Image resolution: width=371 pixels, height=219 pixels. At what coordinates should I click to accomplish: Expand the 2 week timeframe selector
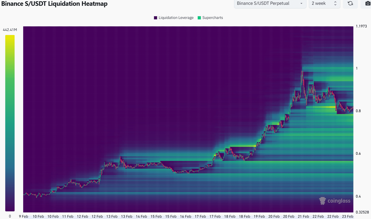[324, 4]
